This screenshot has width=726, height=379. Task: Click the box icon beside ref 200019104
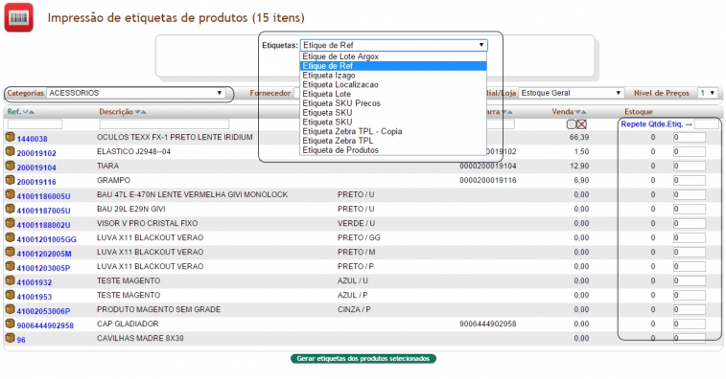11,166
